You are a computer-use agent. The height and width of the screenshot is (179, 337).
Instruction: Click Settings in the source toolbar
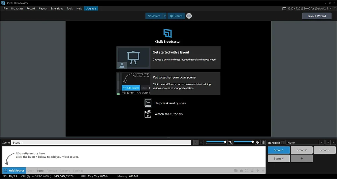pyautogui.click(x=78, y=171)
